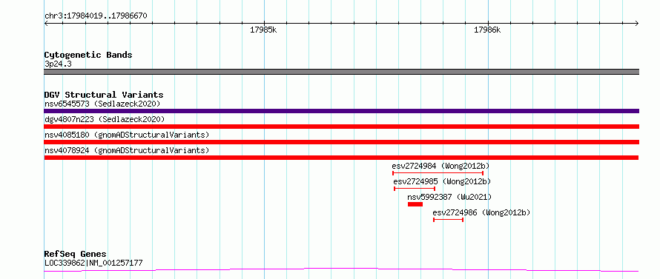Select the 17985k ruler position label

click(x=263, y=30)
